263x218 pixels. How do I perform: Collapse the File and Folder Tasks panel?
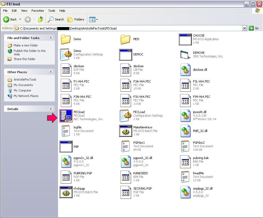(51, 38)
